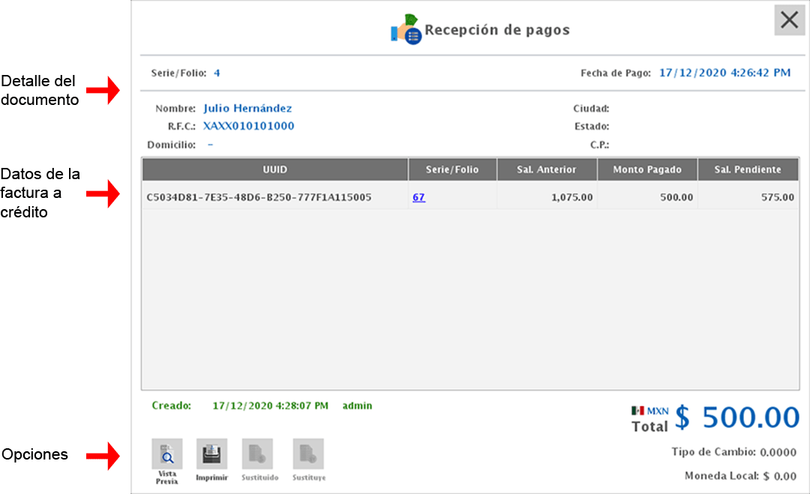810x494 pixels.
Task: Click the UUID column header
Action: click(x=275, y=169)
